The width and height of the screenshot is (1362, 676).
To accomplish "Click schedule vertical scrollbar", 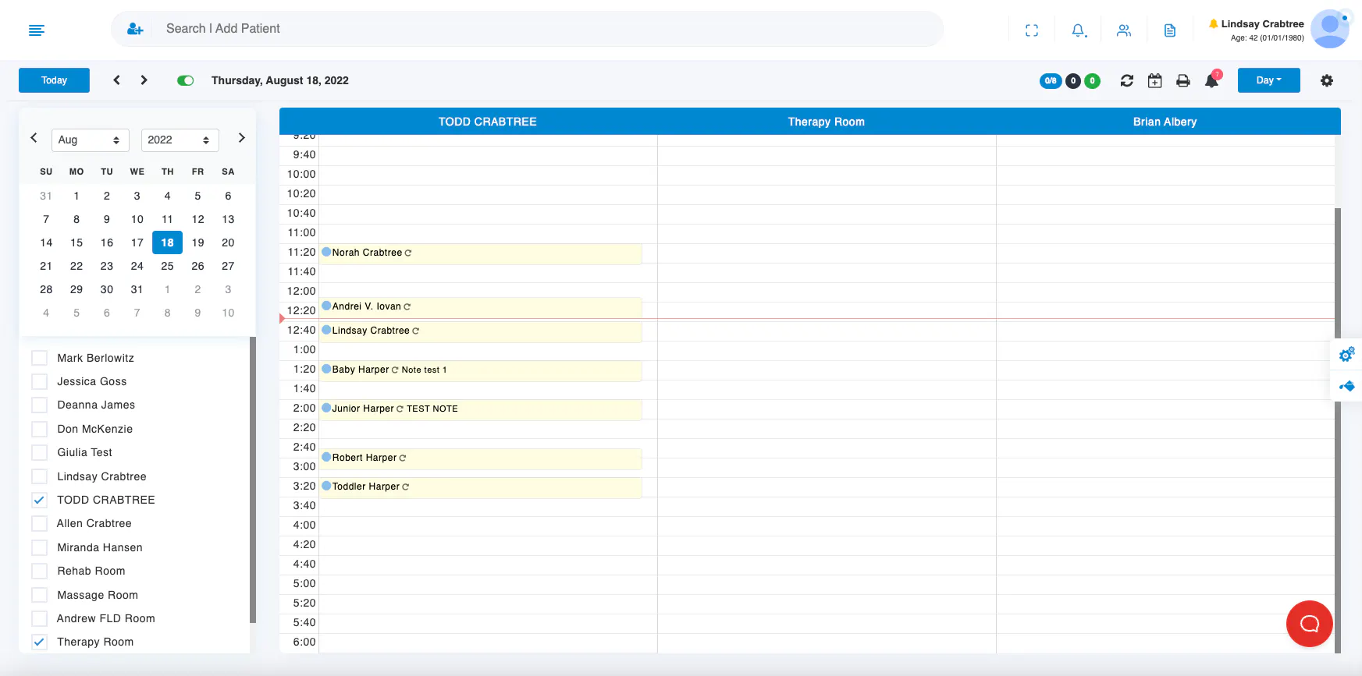I will (1338, 429).
